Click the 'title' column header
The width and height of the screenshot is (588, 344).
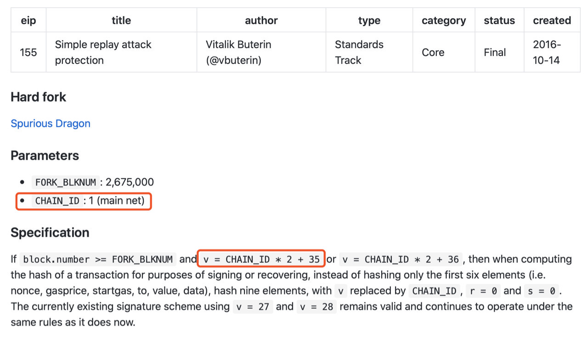click(121, 21)
